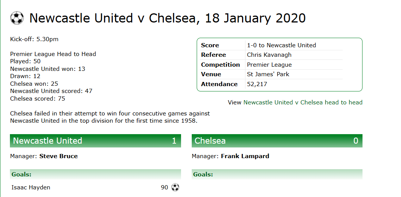Click the Referee value Chris Kavanagh
Screen dimensions: 401x197
(269, 55)
